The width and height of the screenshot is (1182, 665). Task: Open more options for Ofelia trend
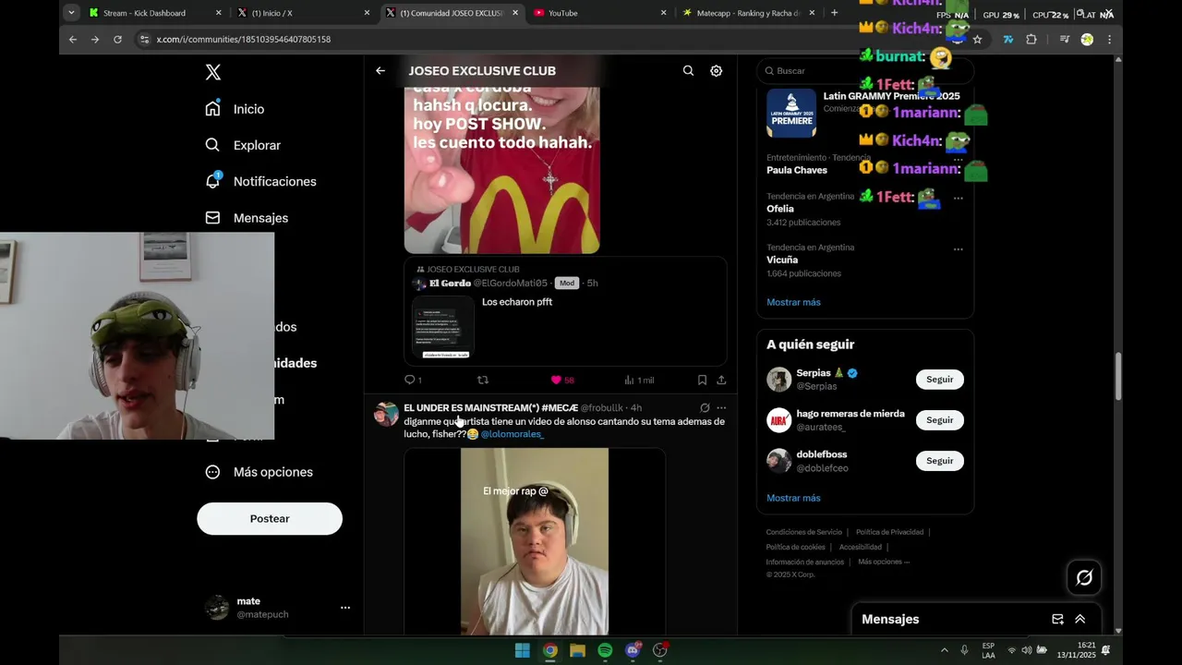958,198
